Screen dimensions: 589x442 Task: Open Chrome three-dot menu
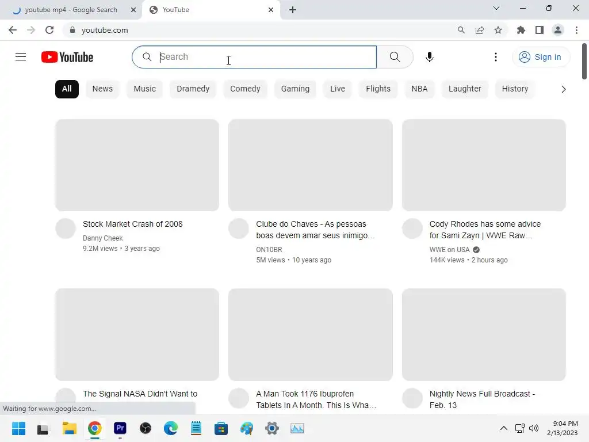576,30
